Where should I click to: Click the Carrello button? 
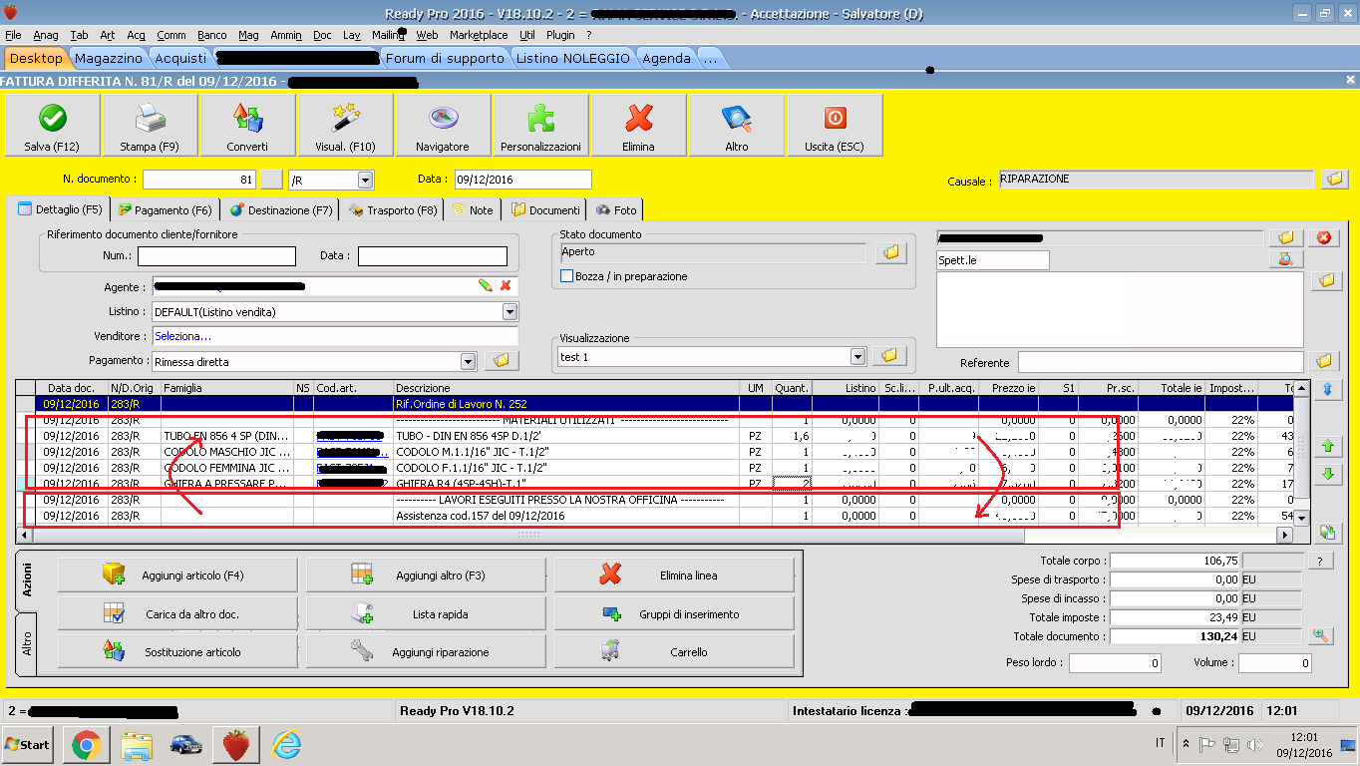pyautogui.click(x=674, y=651)
